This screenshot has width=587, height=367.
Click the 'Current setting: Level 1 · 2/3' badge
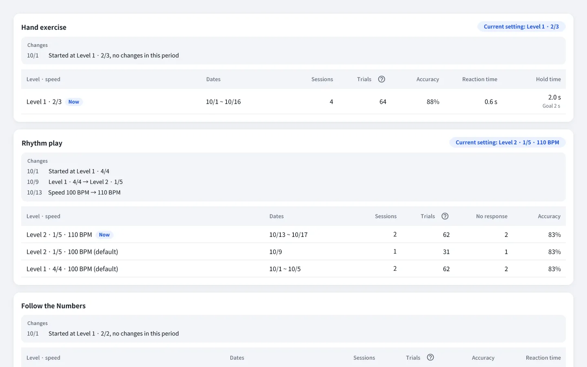(521, 27)
